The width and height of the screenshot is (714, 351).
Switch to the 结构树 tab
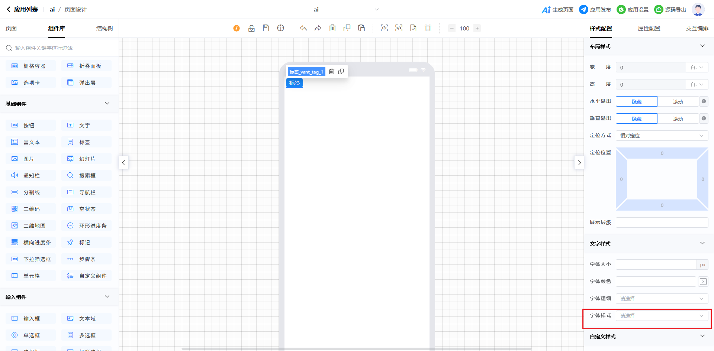104,29
